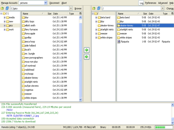The image size is (174, 130).
Task: Click the local file list column chooser icon
Action: pos(80,13)
